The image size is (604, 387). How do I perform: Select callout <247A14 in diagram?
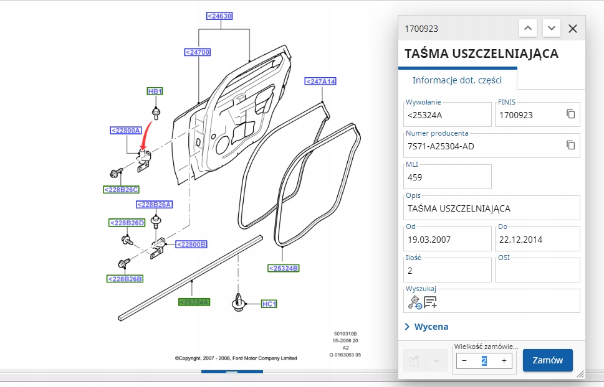click(x=320, y=81)
